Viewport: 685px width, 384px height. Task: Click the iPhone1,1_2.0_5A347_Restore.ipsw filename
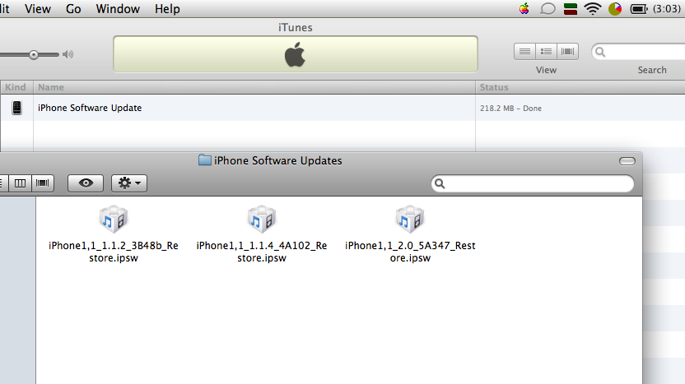click(410, 252)
